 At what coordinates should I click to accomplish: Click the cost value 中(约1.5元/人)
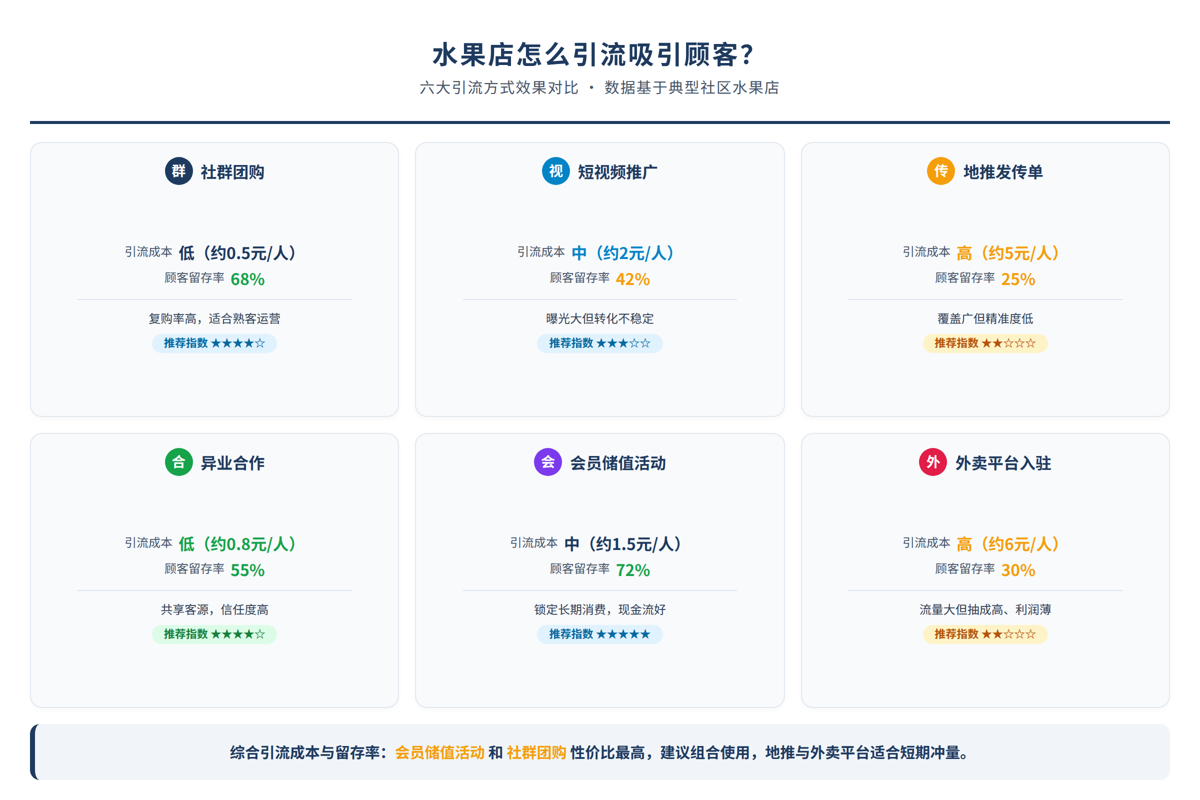click(x=622, y=543)
